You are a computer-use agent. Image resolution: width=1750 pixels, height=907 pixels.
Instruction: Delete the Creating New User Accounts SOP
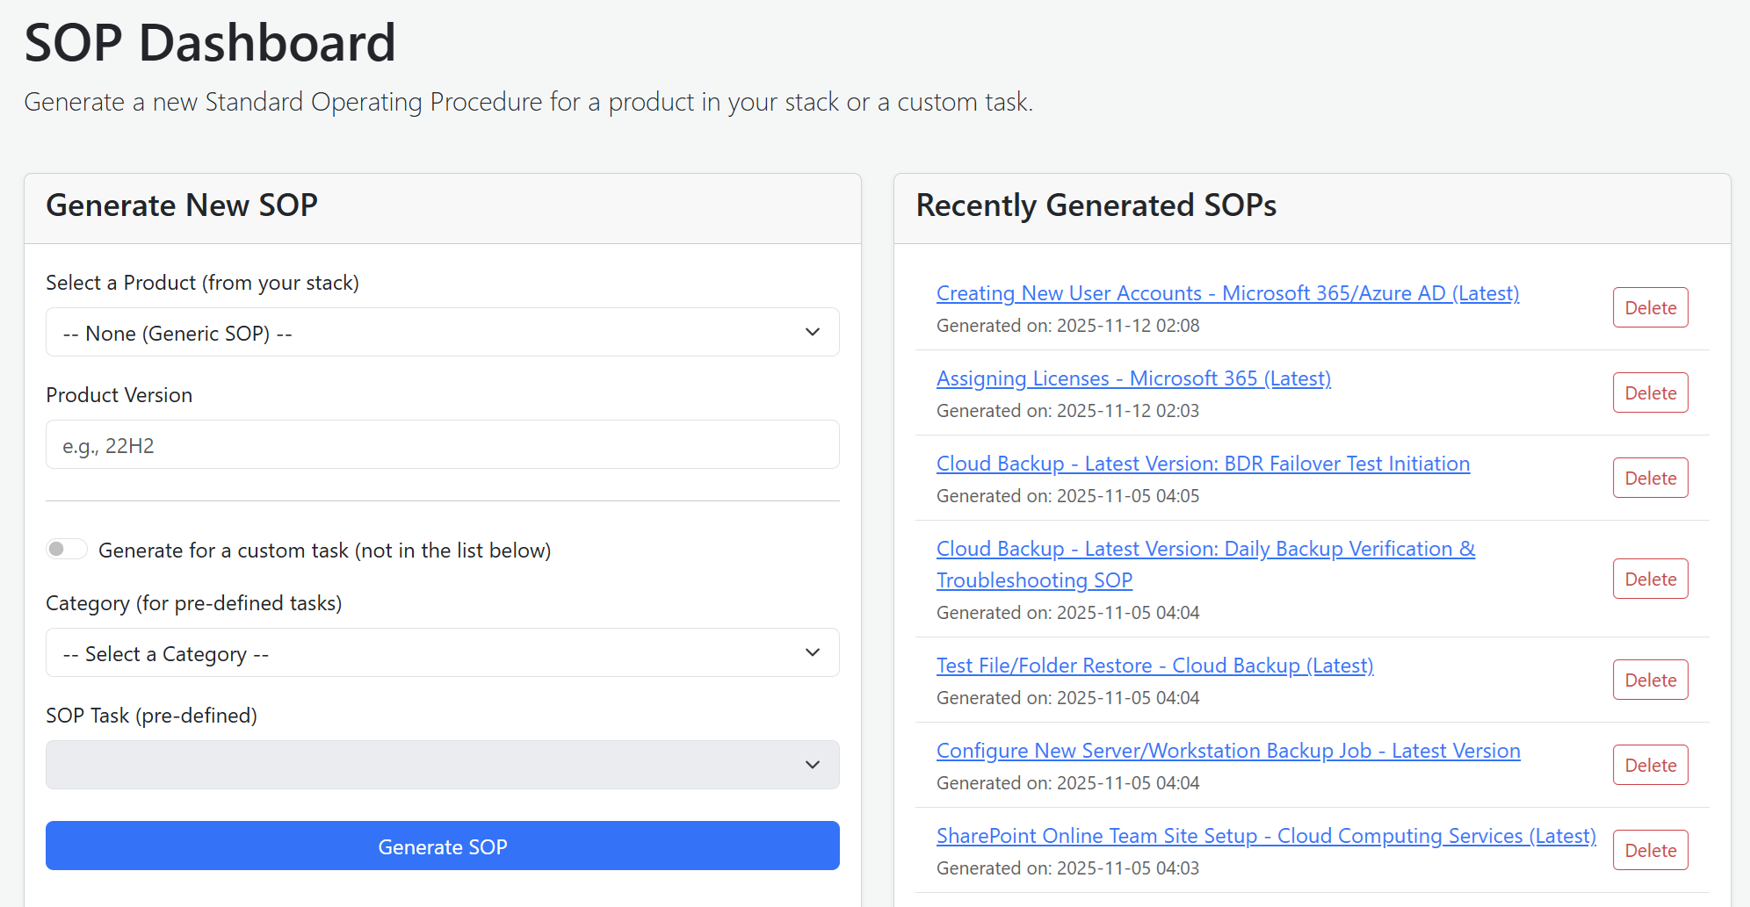1650,307
